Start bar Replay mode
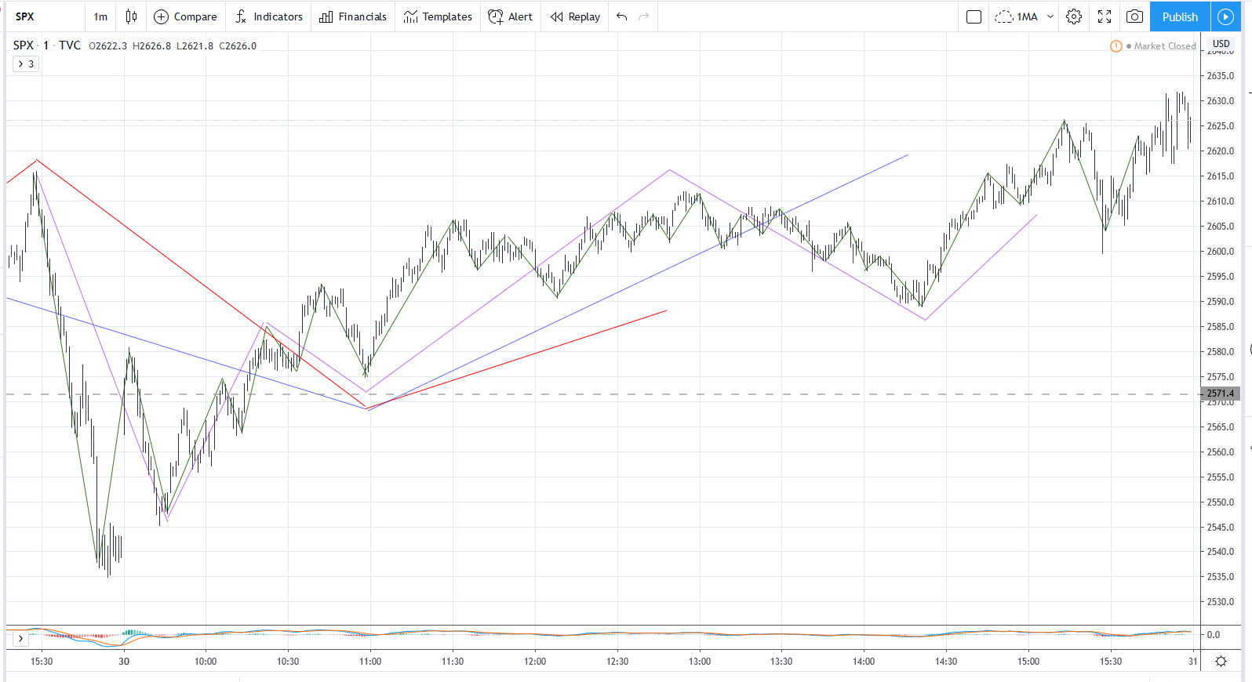Image resolution: width=1252 pixels, height=682 pixels. tap(575, 16)
